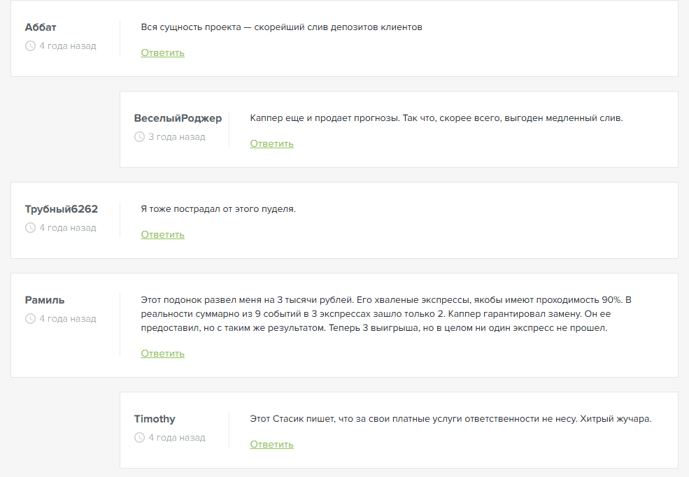Click Ответить under ВеселыйРоджер's reply
The height and width of the screenshot is (477, 689).
click(x=271, y=143)
